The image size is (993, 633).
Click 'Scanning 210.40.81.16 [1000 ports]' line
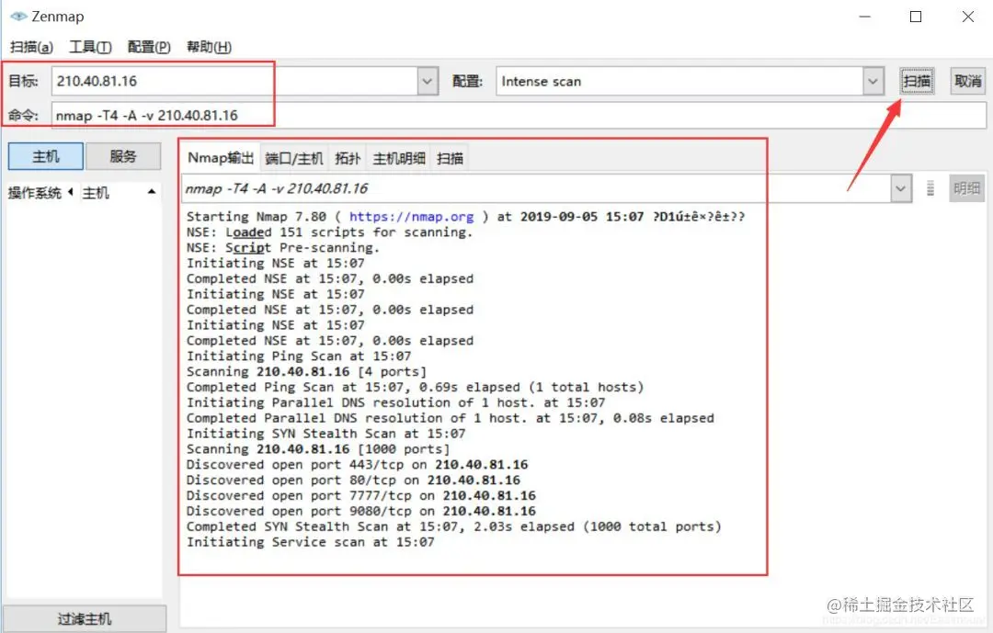318,449
